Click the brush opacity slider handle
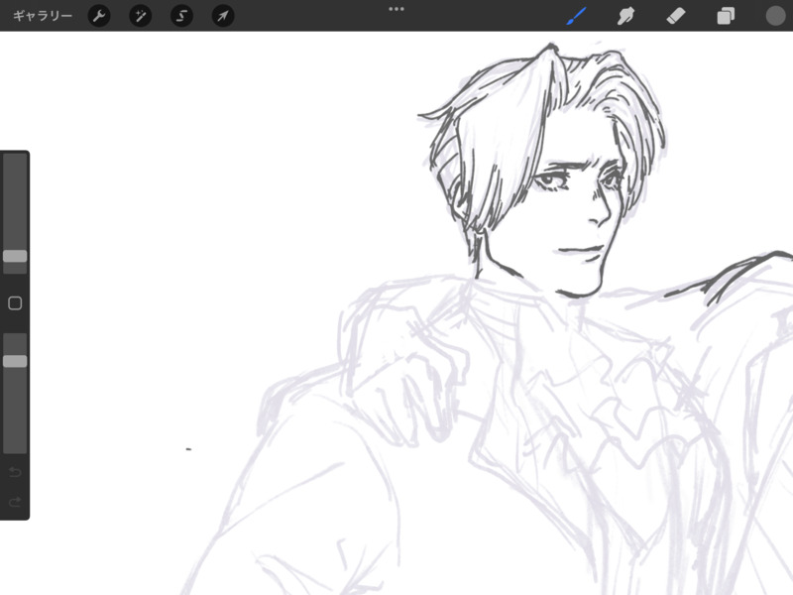793x595 pixels. pyautogui.click(x=15, y=361)
